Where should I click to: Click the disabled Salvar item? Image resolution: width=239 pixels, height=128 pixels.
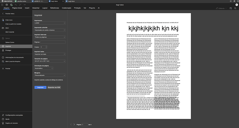(x=8, y=38)
